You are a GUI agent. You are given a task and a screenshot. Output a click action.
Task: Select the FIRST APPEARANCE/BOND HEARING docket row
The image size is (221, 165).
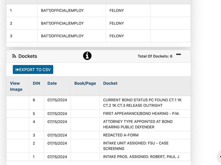141,114
